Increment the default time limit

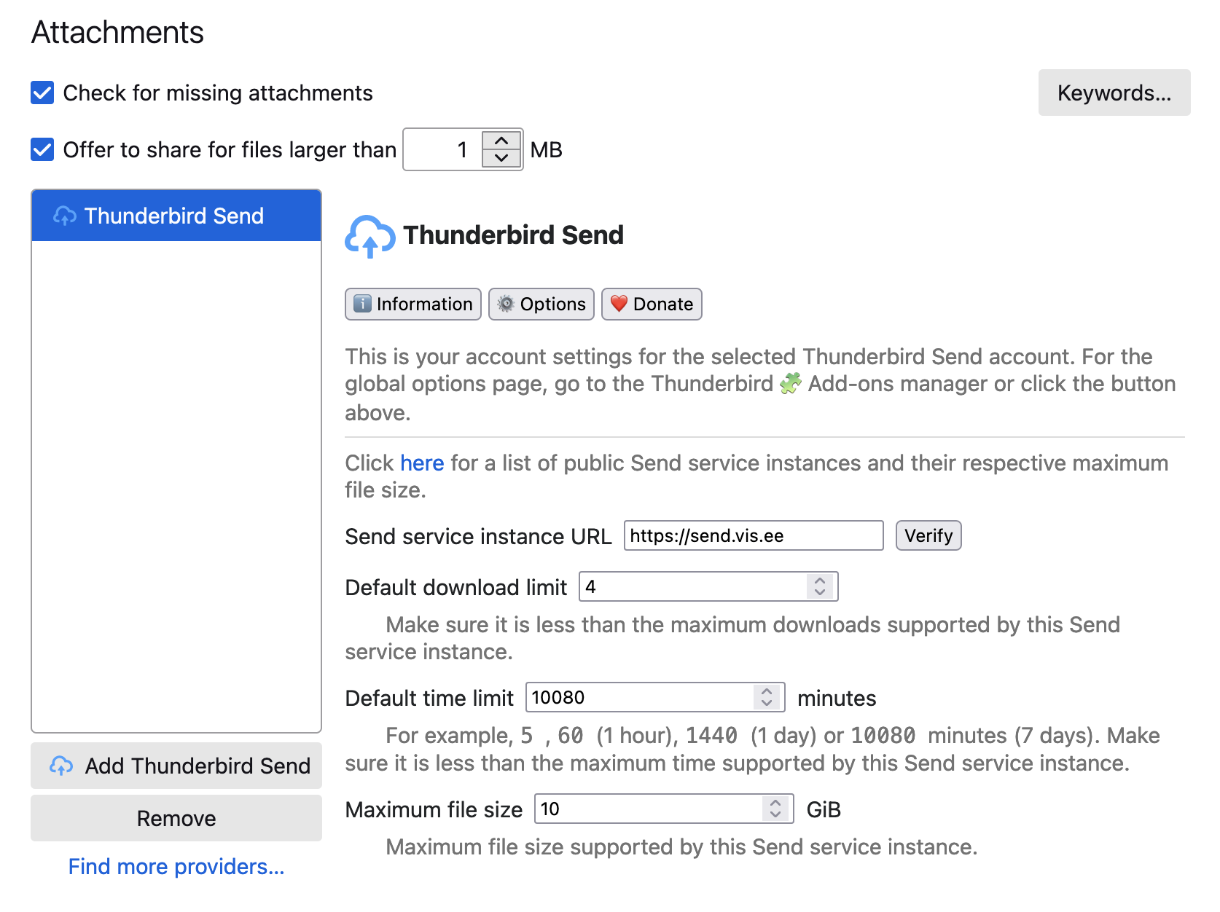[767, 691]
